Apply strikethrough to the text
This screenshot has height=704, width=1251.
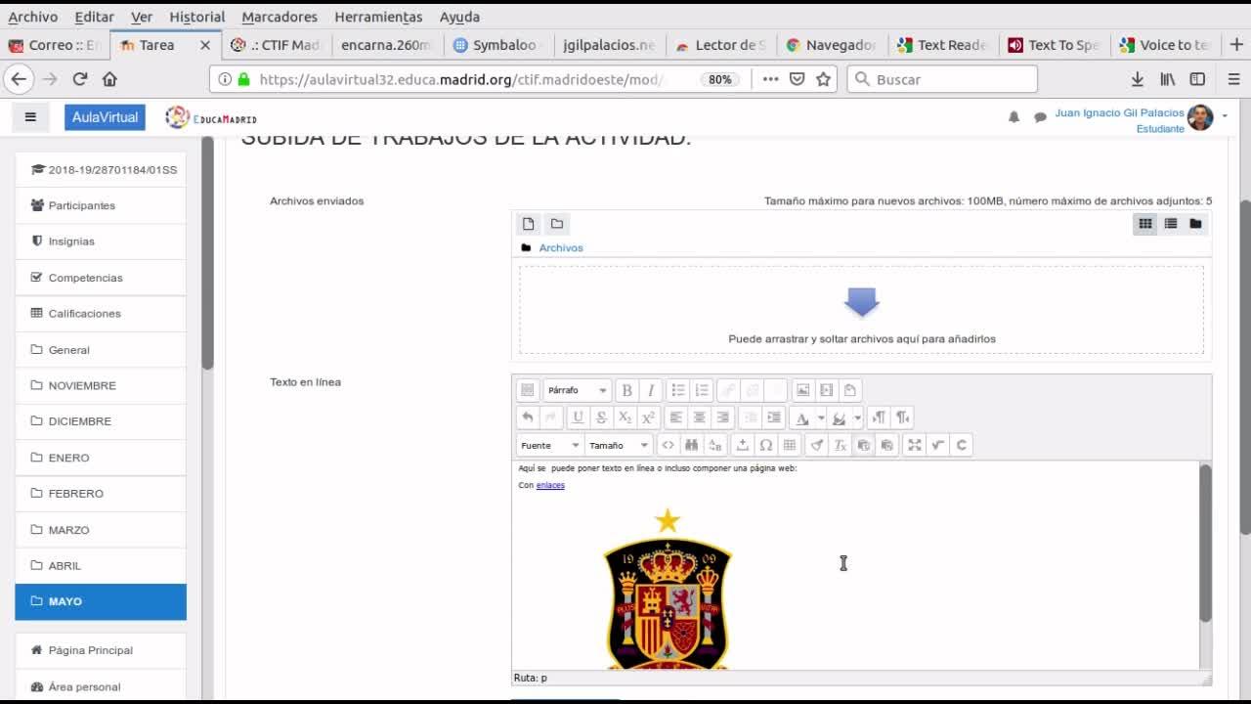click(602, 418)
